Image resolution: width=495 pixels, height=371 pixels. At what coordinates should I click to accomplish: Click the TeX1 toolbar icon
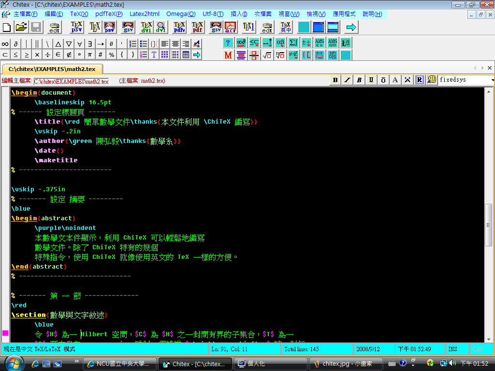(248, 27)
